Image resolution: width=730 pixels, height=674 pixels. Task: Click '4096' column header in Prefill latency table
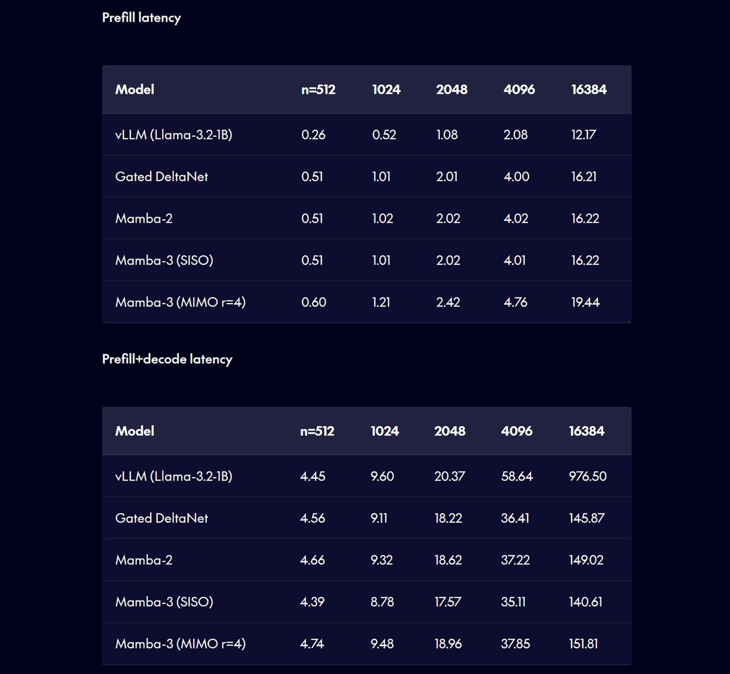[519, 90]
